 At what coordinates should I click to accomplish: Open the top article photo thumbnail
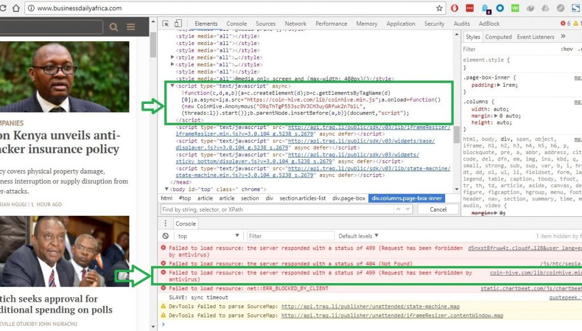[64, 76]
